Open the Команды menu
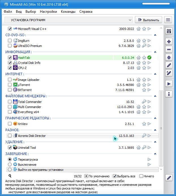176x196 pixels. [x=68, y=12]
